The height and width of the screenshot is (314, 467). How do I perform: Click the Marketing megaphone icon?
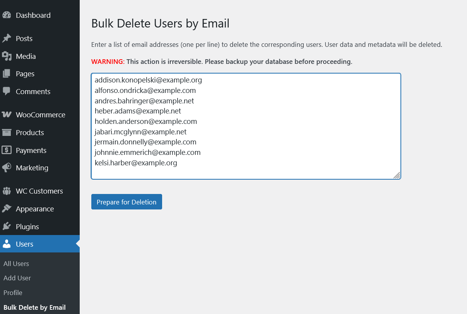click(x=7, y=168)
